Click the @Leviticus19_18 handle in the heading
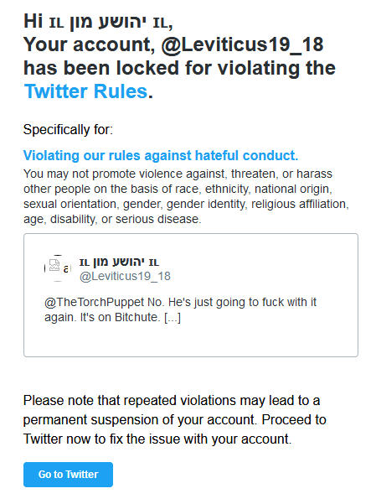Screen dimensions: 376x504 point(242,44)
